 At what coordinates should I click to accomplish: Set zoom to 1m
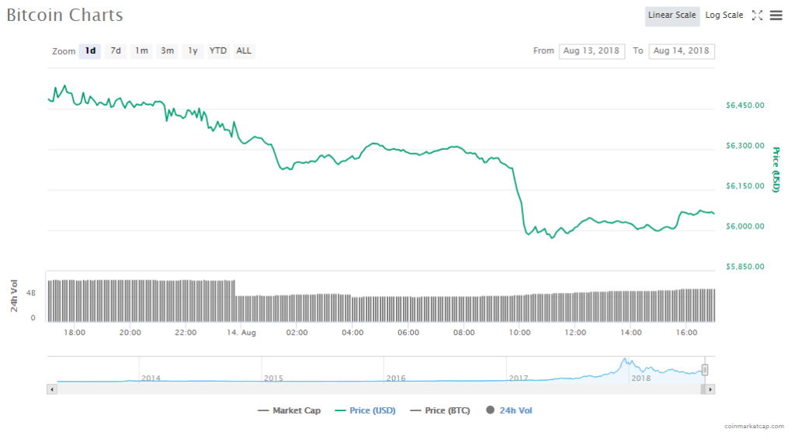(x=141, y=51)
